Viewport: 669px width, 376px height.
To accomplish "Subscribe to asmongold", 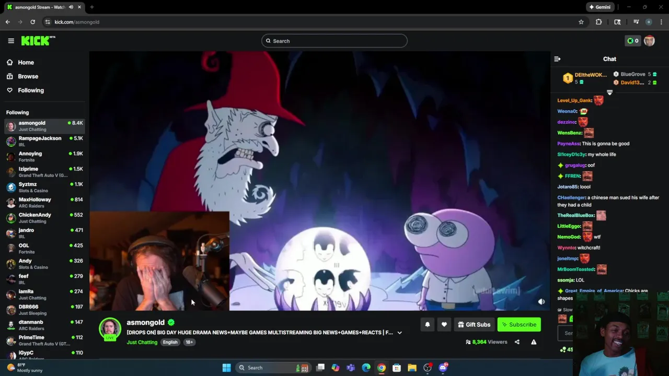I will 519,325.
